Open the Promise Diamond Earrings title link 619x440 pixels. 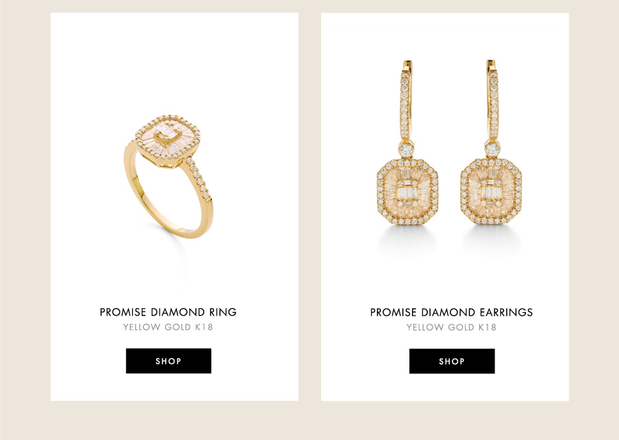451,313
